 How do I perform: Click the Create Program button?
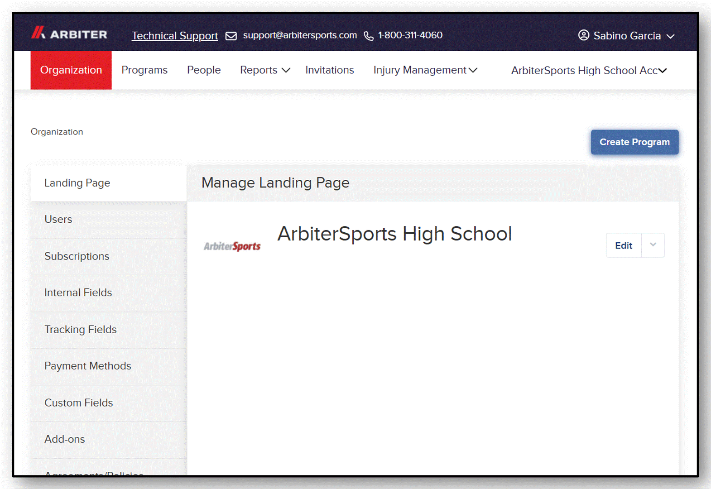coord(634,142)
